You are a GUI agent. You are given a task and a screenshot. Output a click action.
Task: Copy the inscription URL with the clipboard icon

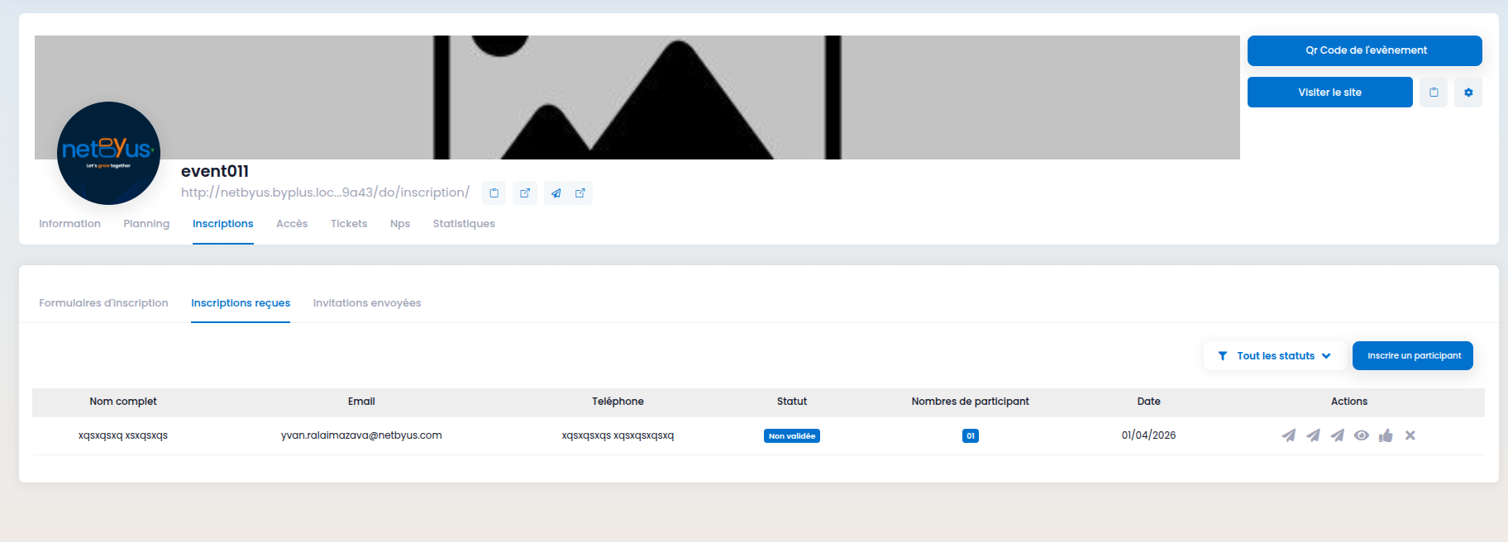(x=494, y=193)
